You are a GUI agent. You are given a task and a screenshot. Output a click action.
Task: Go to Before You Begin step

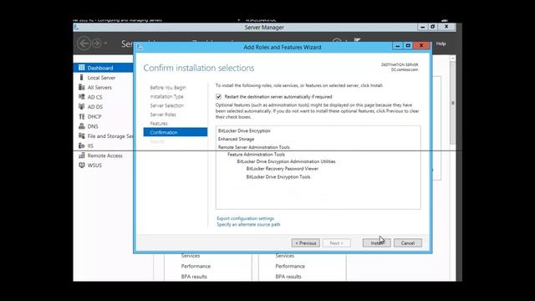click(x=168, y=88)
